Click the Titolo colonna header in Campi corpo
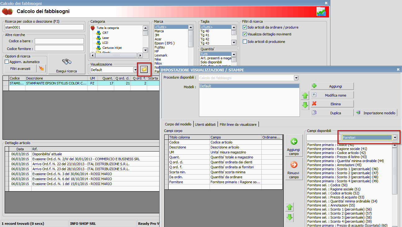The image size is (402, 227). 189,137
